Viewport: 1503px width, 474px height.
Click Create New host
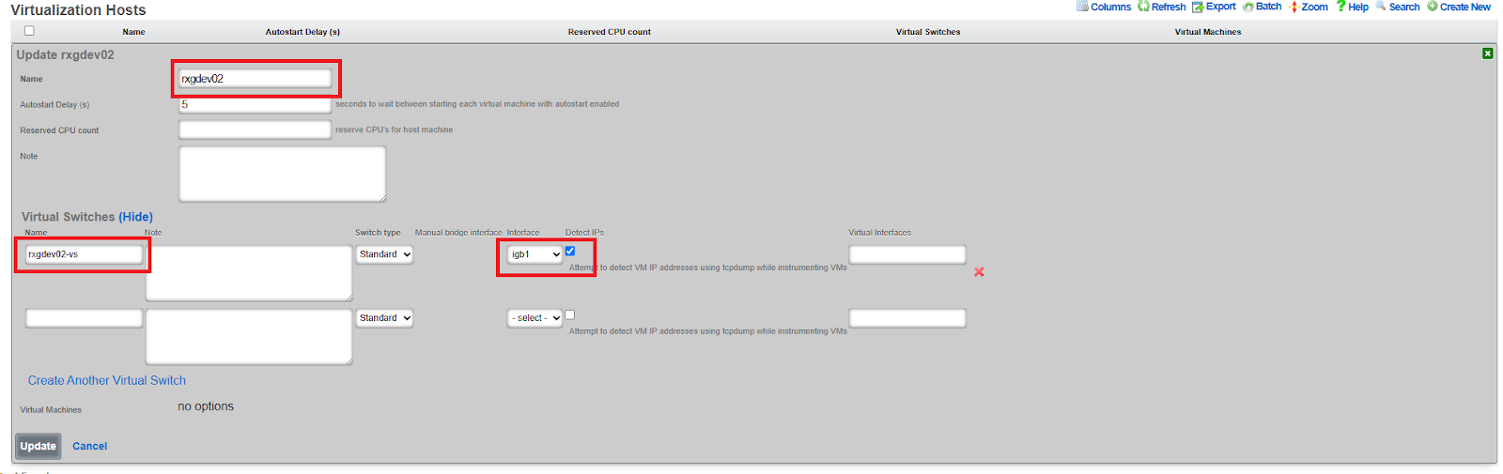pyautogui.click(x=1459, y=7)
